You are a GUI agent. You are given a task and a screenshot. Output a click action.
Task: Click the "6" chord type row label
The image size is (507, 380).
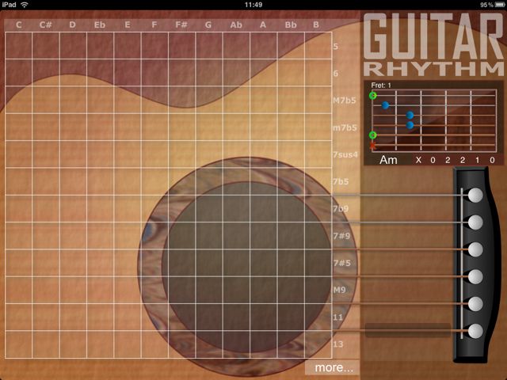(x=336, y=74)
